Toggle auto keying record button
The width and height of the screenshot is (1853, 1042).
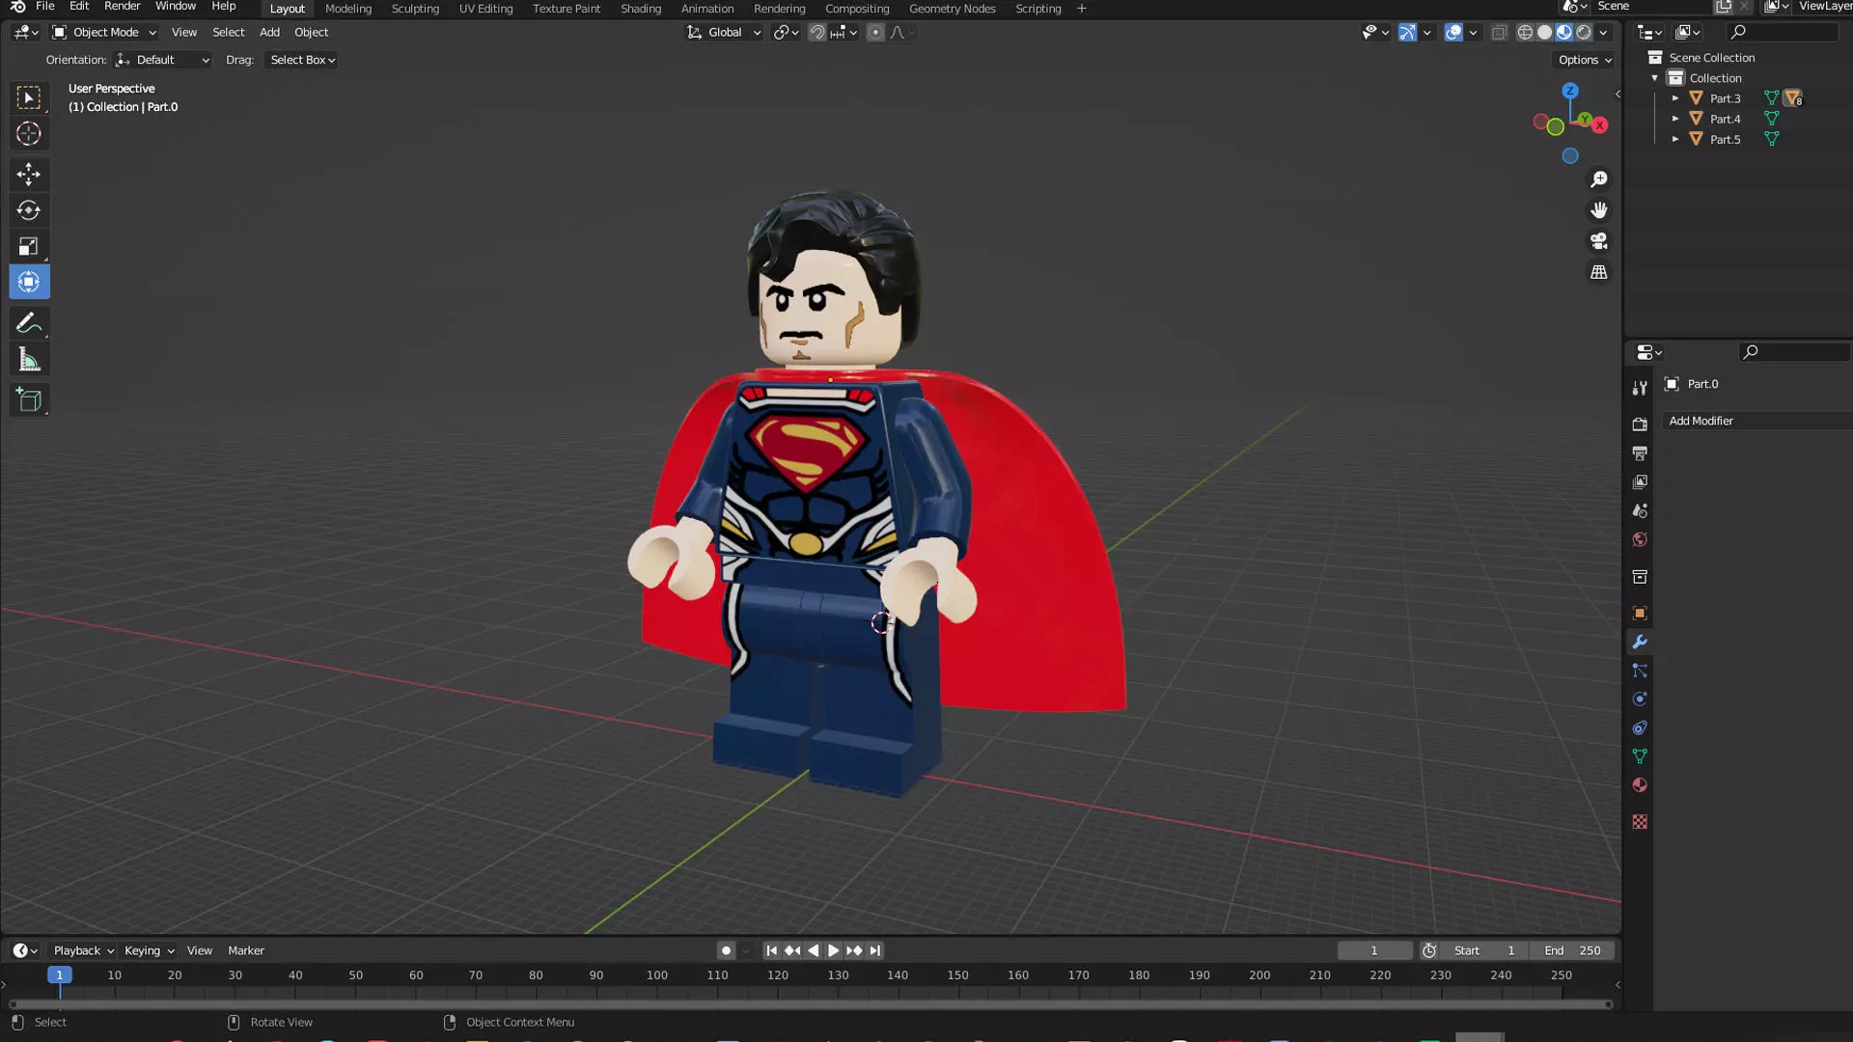click(726, 951)
